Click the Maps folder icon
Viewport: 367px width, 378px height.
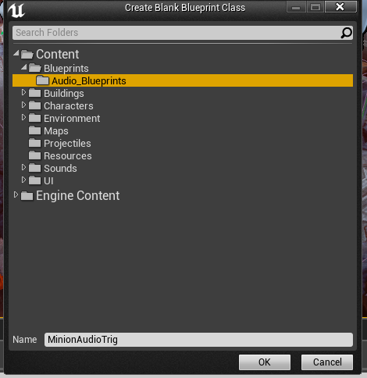(x=34, y=130)
